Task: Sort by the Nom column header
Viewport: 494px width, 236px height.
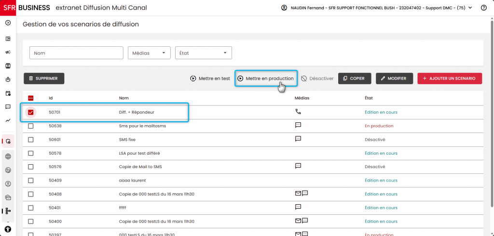Action: (x=124, y=98)
